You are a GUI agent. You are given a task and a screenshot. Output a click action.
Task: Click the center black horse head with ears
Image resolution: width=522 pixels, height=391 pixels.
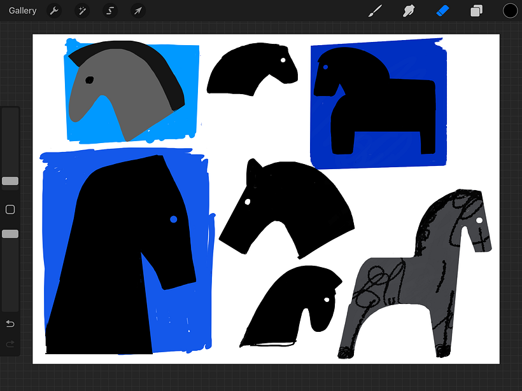[x=286, y=203]
